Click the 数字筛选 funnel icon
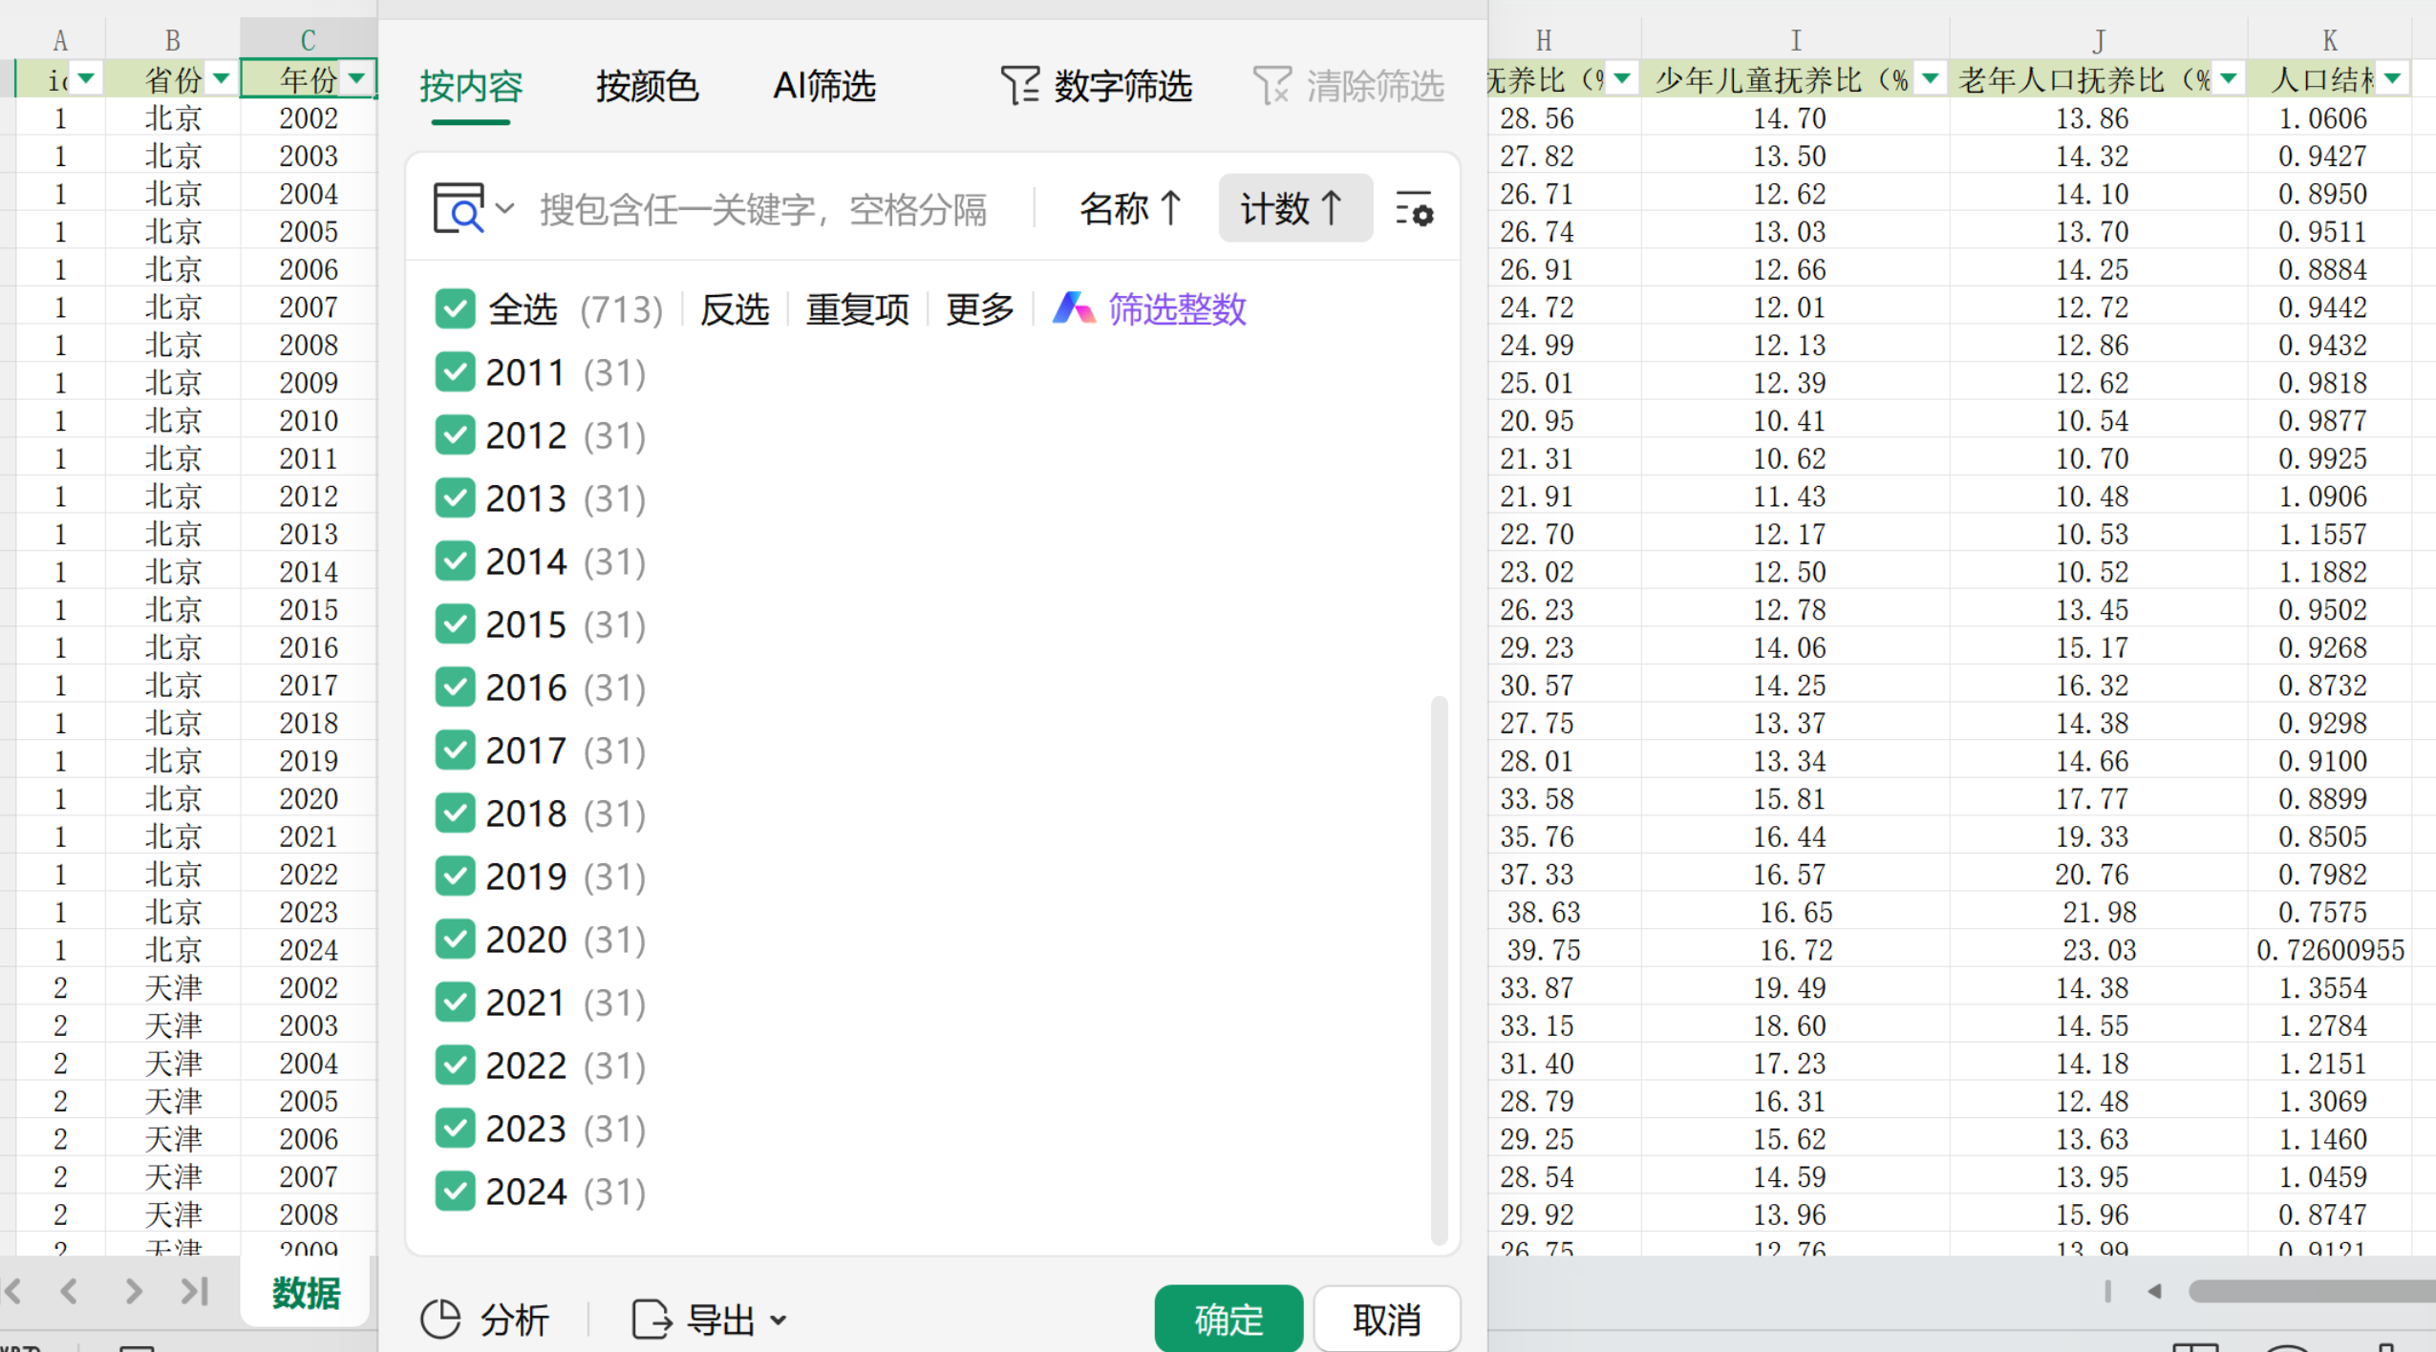This screenshot has height=1352, width=2436. click(1019, 85)
